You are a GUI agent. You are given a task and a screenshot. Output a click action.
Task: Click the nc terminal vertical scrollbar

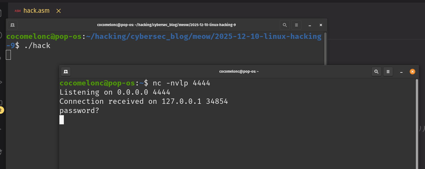click(x=417, y=122)
